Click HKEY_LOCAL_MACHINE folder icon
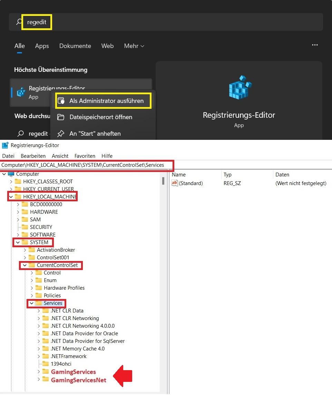332x395 pixels. coord(18,196)
